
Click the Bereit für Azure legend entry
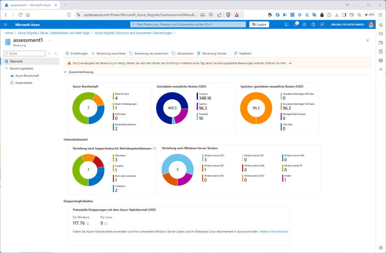(121, 96)
